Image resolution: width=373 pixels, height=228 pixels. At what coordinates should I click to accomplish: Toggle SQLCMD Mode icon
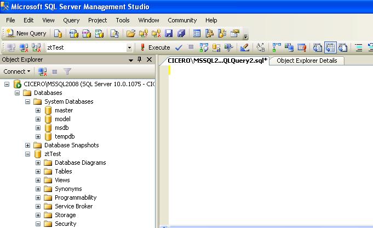(x=302, y=47)
